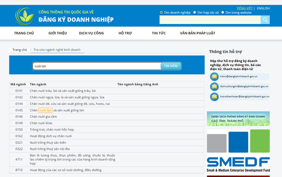Click the 'Mã ngành' column header
This screenshot has height=177, width=282.
tap(18, 84)
